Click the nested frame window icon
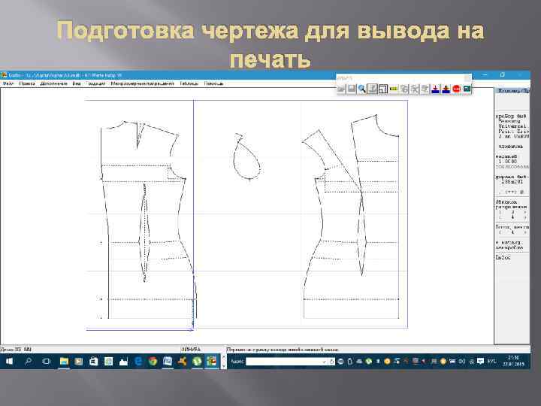The image size is (541, 406). (x=383, y=89)
